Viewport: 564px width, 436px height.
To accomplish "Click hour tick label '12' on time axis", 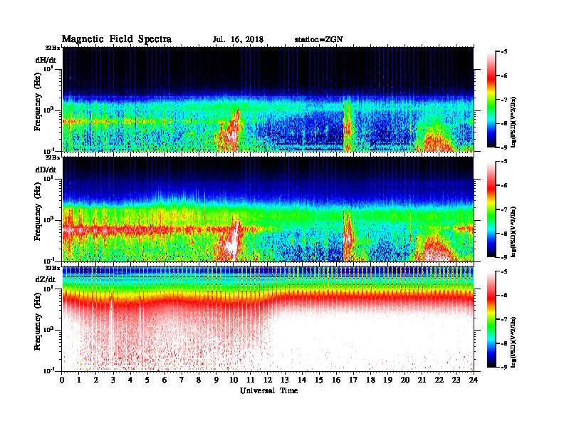I will 268,380.
